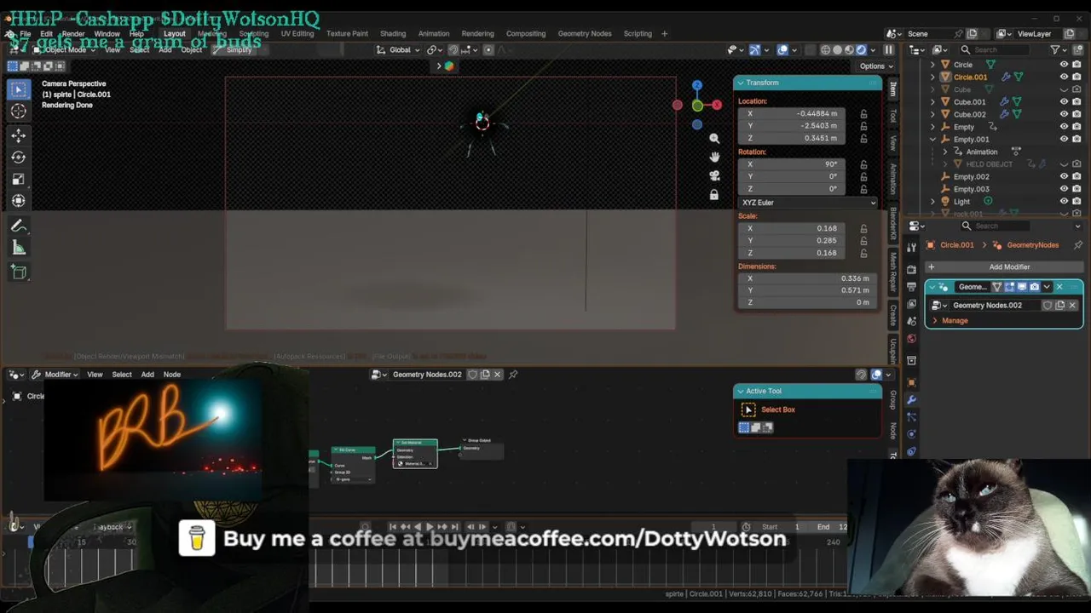1091x613 pixels.
Task: Pin the node tree in node editor header
Action: point(513,375)
